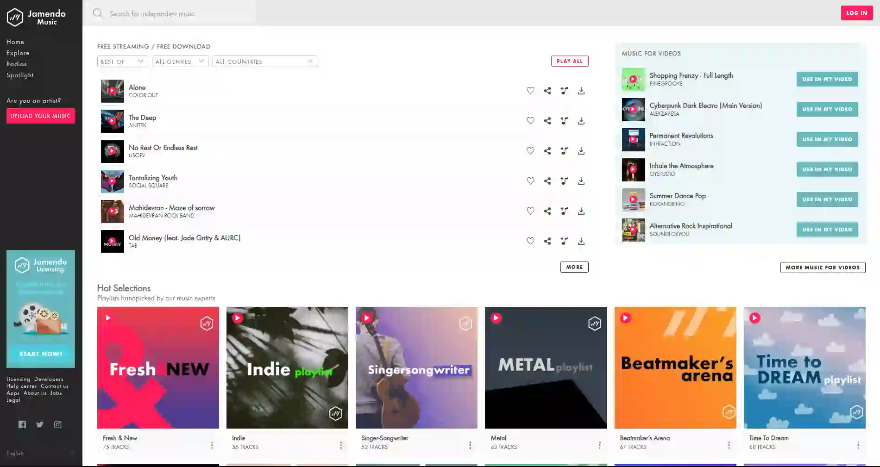The height and width of the screenshot is (467, 880).
Task: Open Radios in sidebar
Action: (16, 64)
